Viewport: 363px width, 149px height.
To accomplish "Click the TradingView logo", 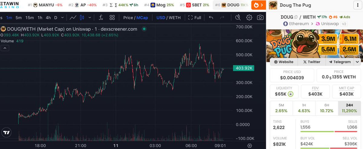I will pos(6,132).
